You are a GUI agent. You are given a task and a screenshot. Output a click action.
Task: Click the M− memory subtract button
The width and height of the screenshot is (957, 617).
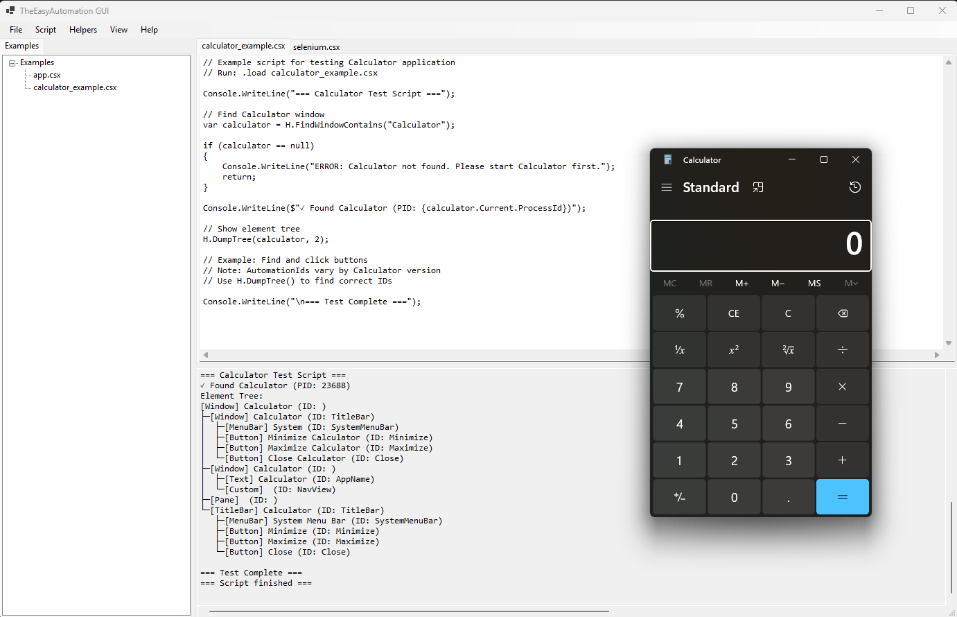(778, 283)
